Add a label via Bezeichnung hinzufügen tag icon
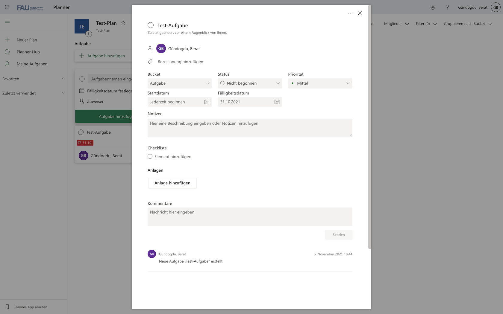This screenshot has height=314, width=503. tap(150, 62)
